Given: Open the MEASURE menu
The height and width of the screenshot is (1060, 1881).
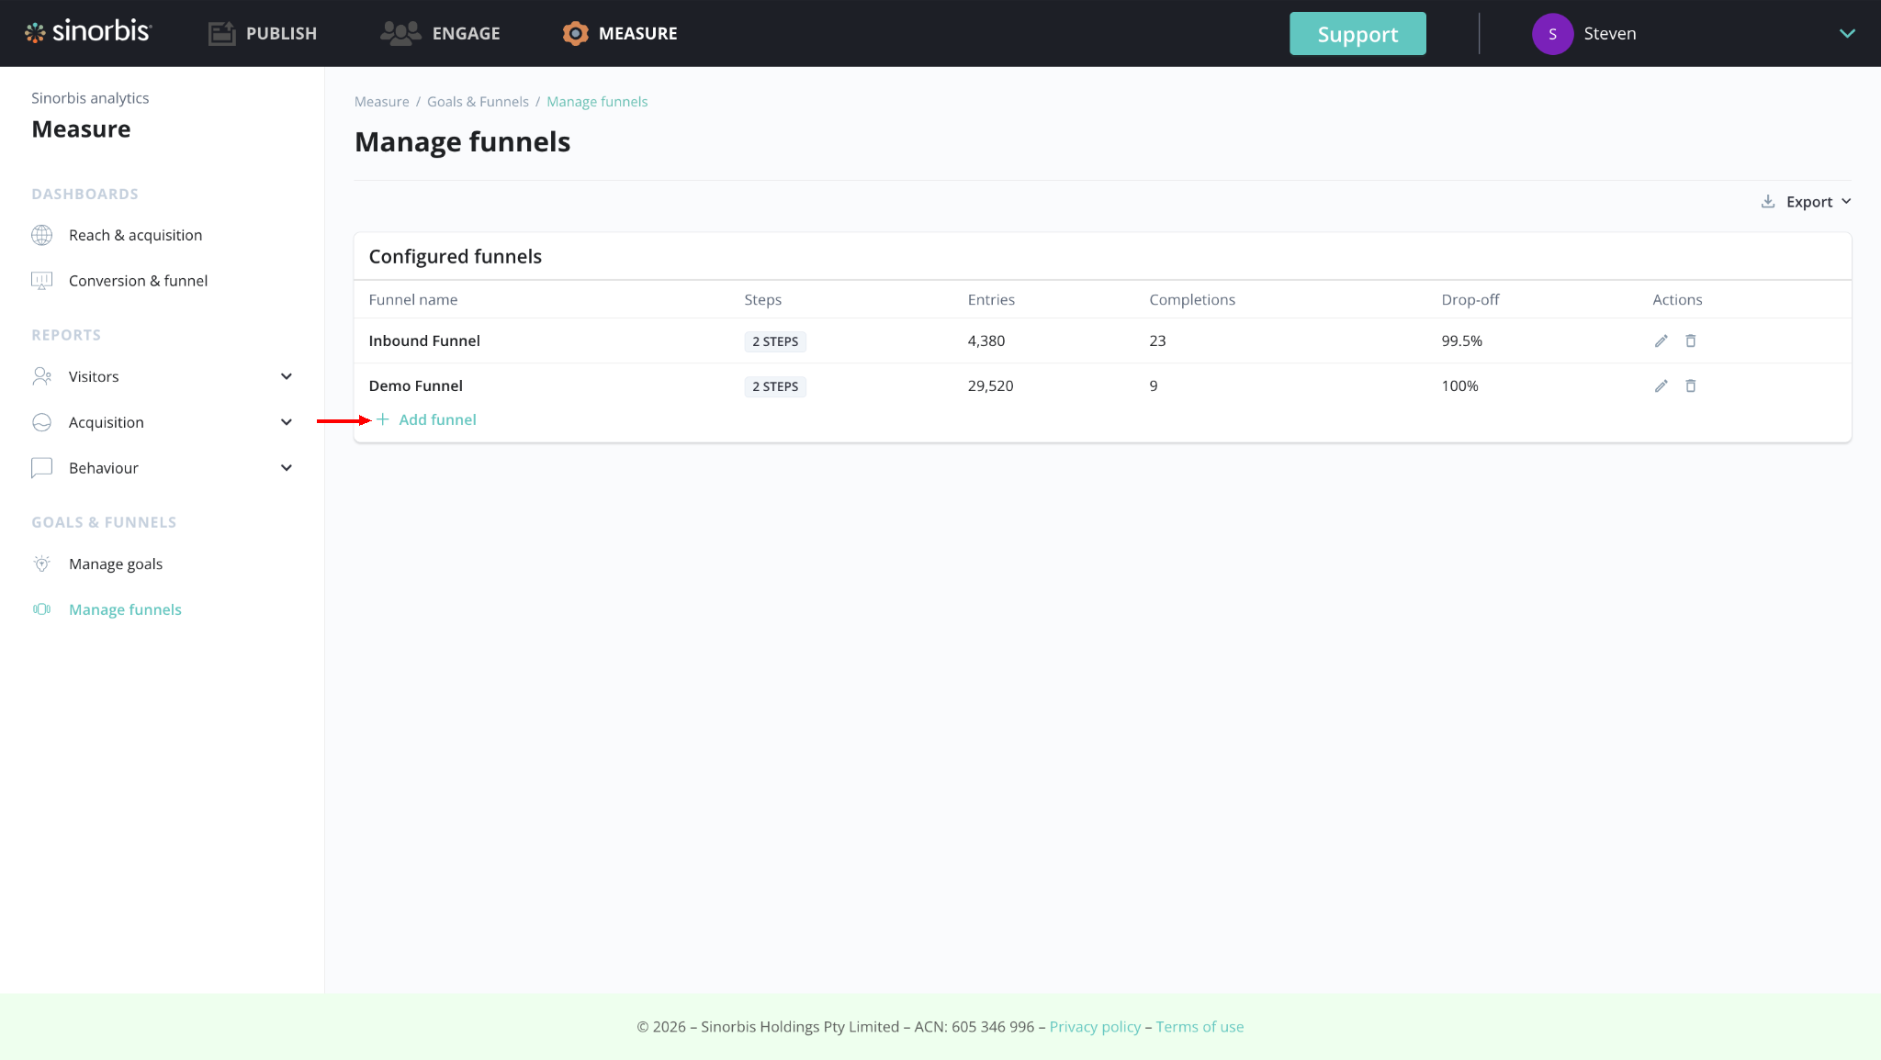Looking at the screenshot, I should (620, 33).
